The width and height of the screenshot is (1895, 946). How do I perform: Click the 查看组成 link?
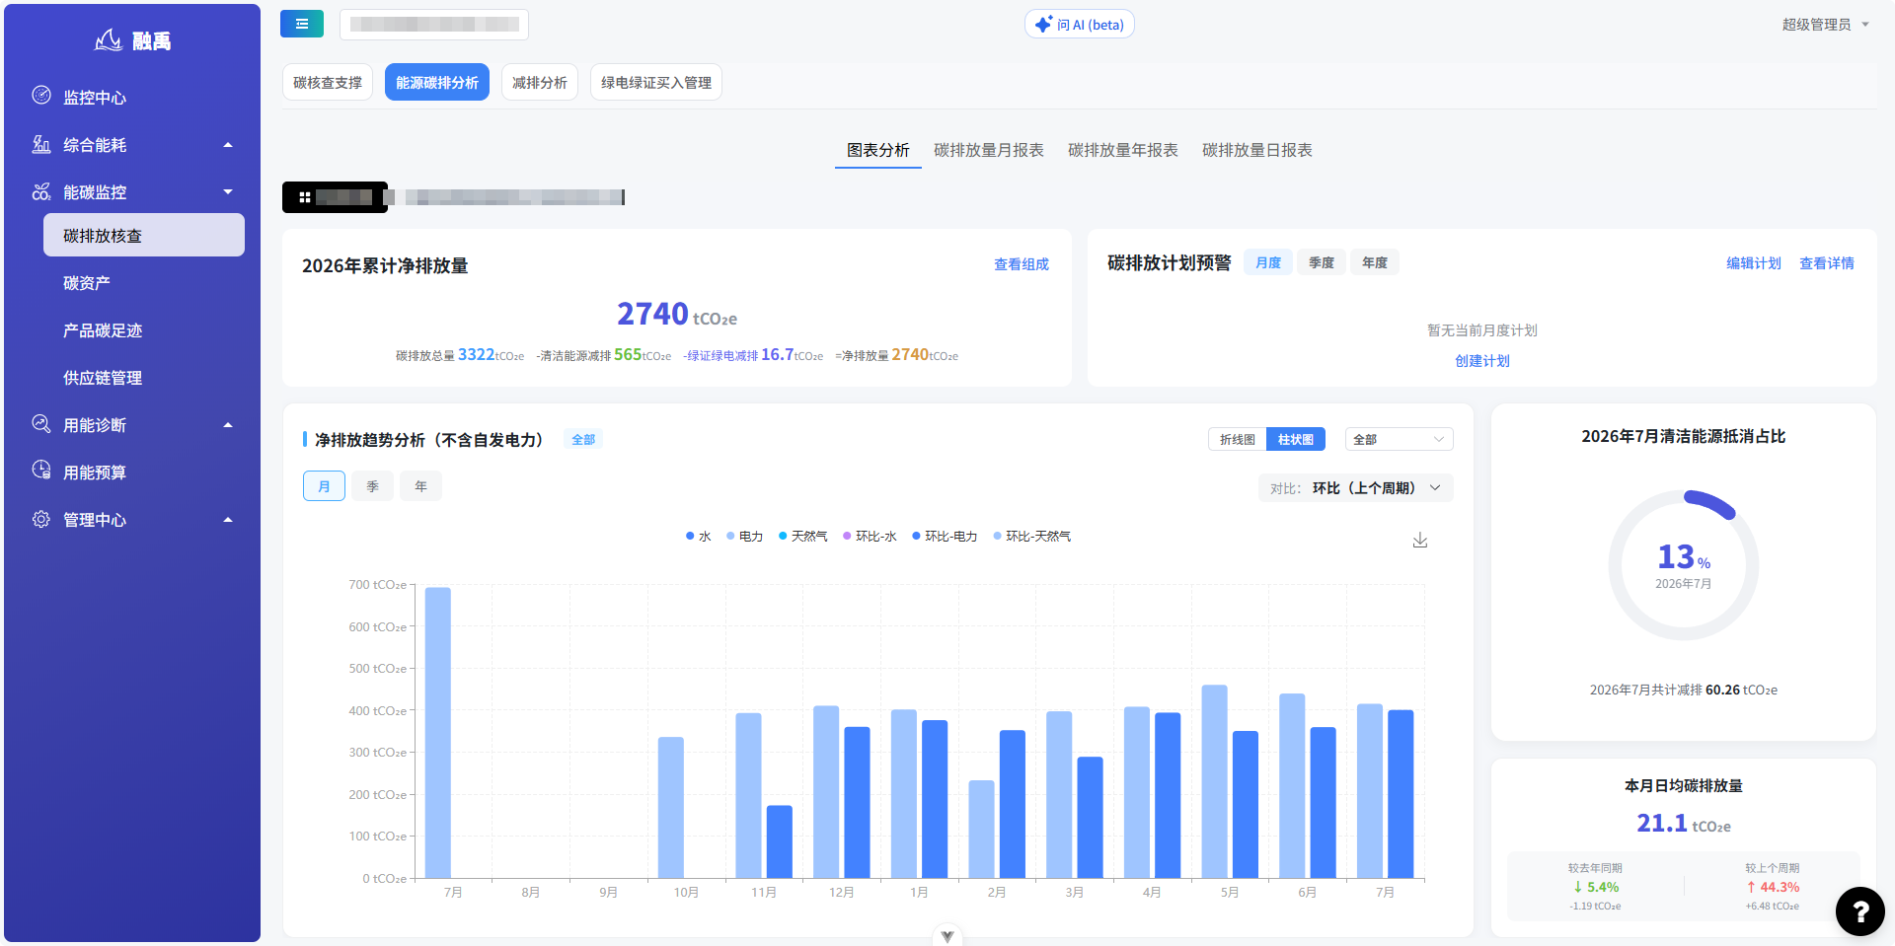pos(1022,264)
